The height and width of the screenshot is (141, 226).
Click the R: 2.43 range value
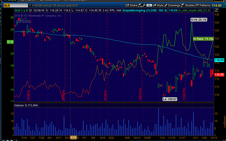click(104, 10)
